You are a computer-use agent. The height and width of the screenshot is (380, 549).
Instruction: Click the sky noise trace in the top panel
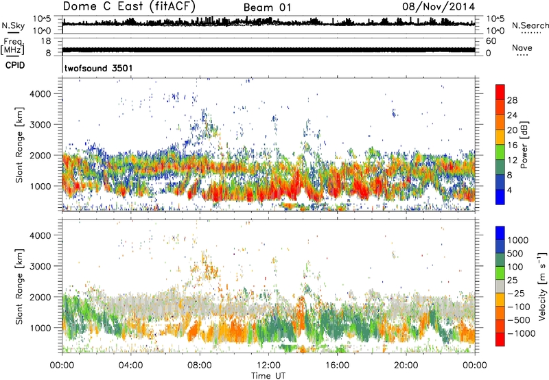(x=268, y=23)
